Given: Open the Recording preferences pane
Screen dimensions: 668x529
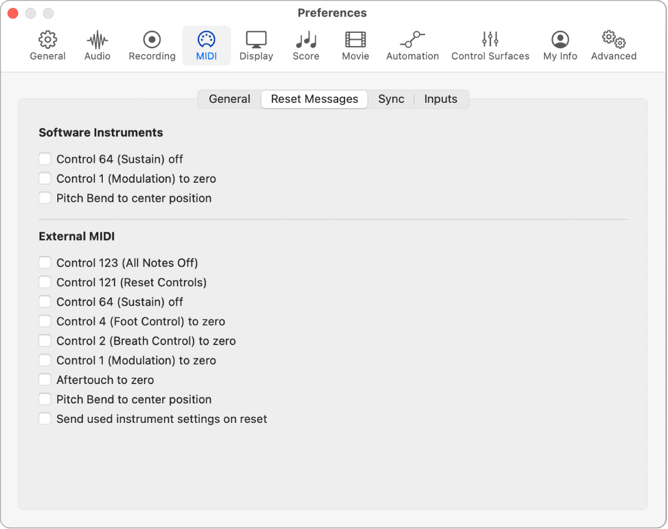Looking at the screenshot, I should click(x=152, y=44).
